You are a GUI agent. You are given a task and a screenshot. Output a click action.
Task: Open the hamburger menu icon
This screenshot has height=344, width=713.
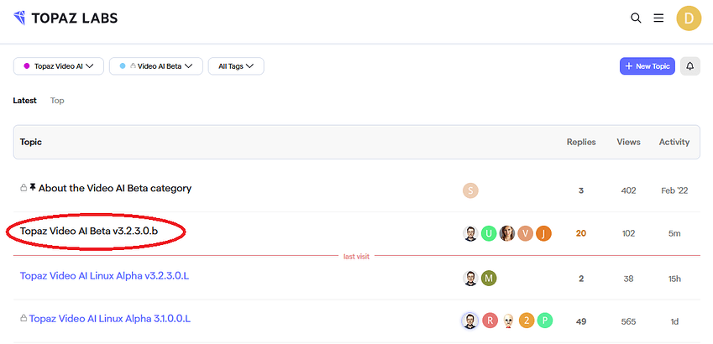[659, 18]
